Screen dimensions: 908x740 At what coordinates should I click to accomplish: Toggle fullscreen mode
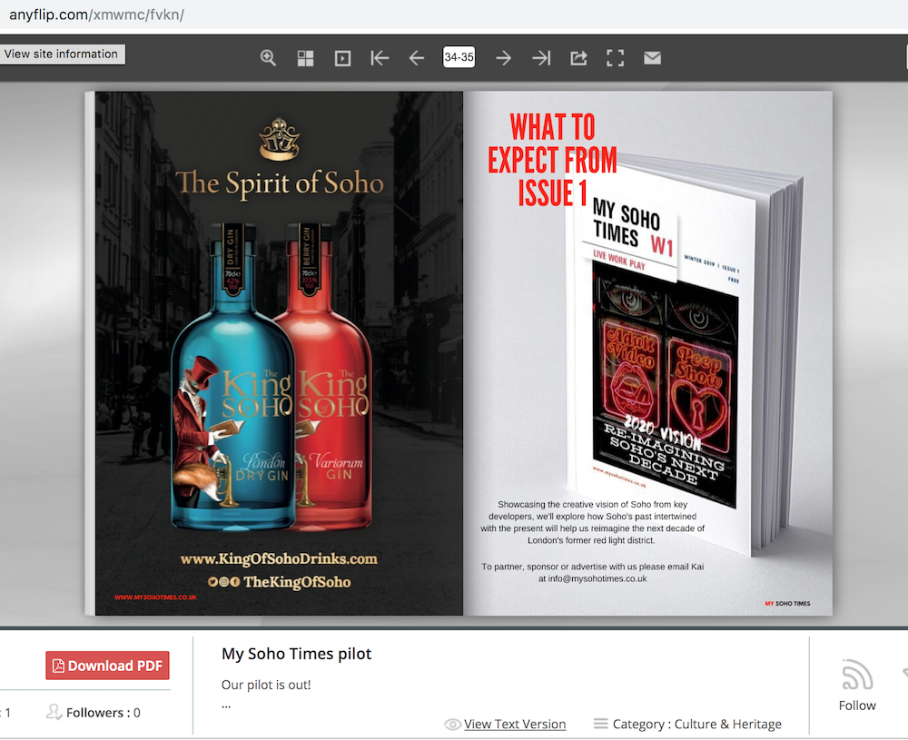(616, 58)
